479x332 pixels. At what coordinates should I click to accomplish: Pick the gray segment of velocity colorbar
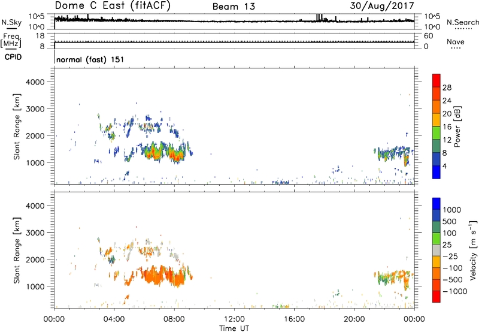click(x=436, y=250)
